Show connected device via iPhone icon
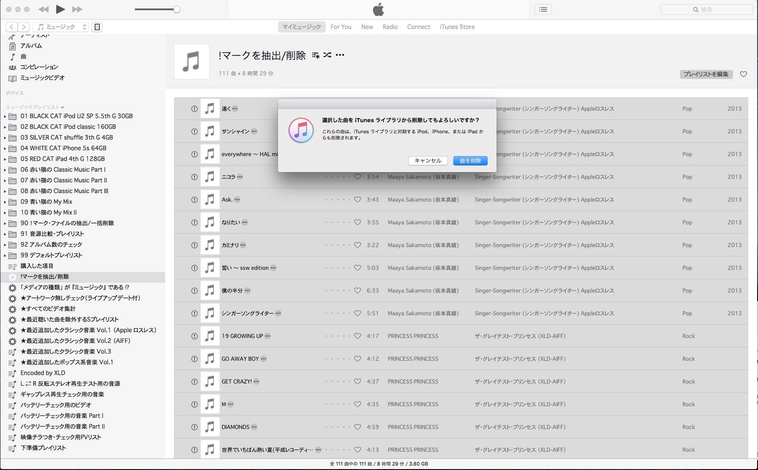The height and width of the screenshot is (470, 758). pos(97,27)
